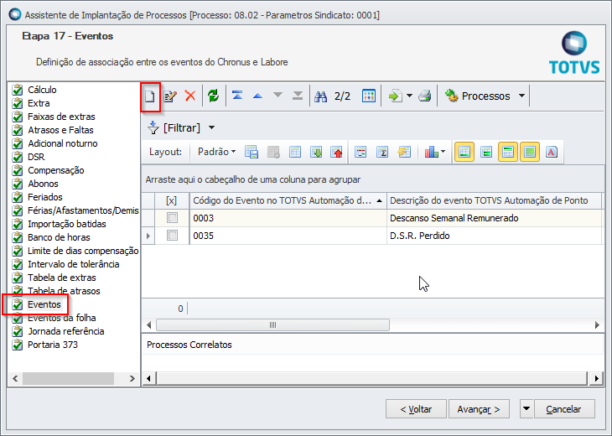Click the gear icon beside Processos
The image size is (612, 436).
click(x=452, y=96)
